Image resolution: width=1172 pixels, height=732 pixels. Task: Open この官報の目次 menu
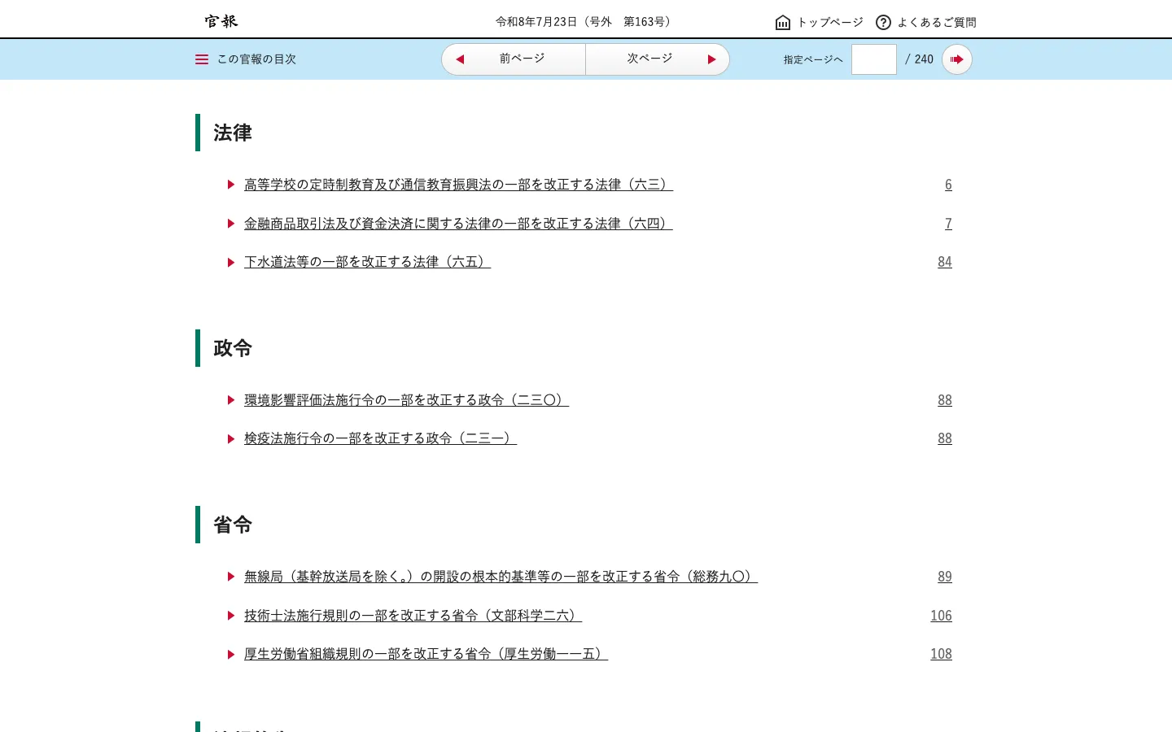(246, 59)
